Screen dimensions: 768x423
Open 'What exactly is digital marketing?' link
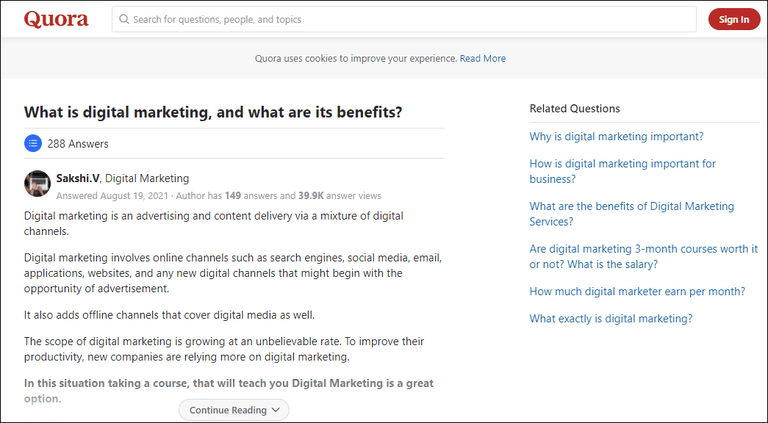click(x=611, y=319)
